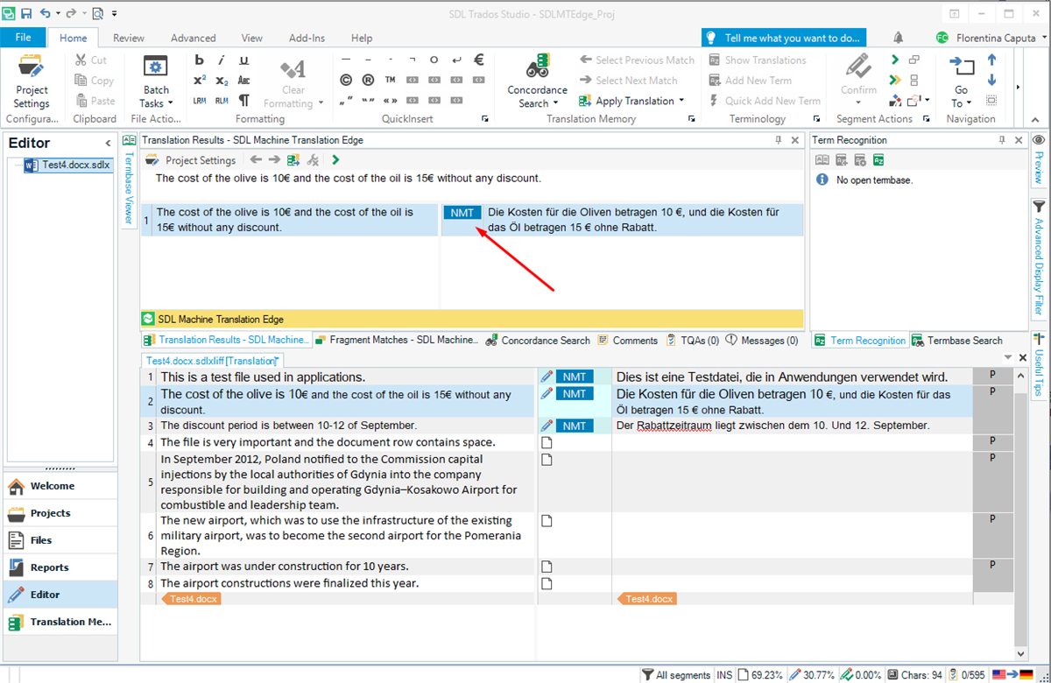Open the Go To dropdown

click(969, 103)
